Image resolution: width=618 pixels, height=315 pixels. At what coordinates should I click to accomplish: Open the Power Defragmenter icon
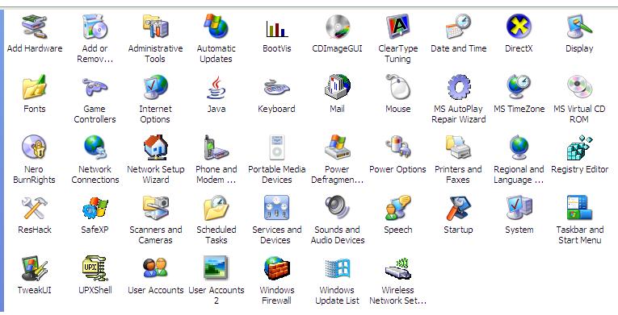(338, 148)
